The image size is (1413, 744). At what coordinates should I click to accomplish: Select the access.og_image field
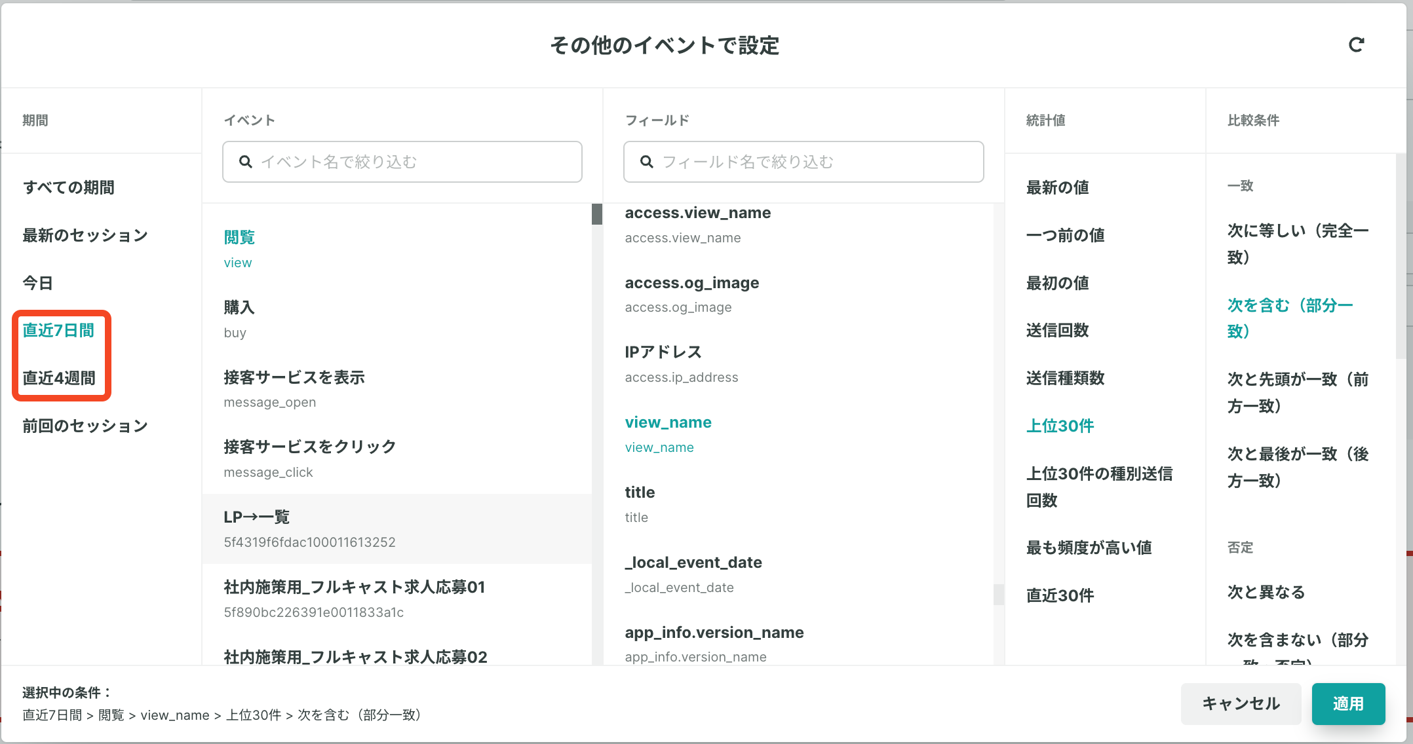(x=798, y=294)
